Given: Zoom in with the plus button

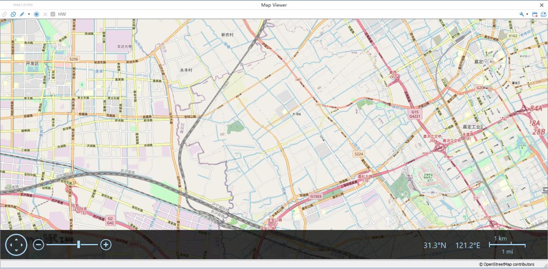Looking at the screenshot, I should tap(106, 245).
